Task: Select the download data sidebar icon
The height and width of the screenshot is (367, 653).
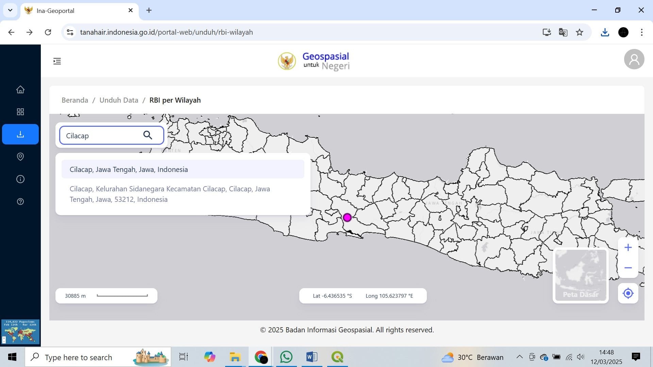Action: click(x=20, y=134)
